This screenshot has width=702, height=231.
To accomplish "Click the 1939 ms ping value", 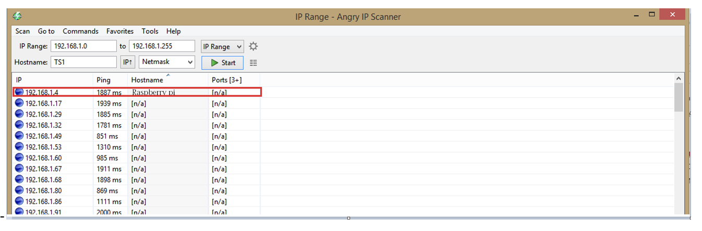I will [109, 104].
